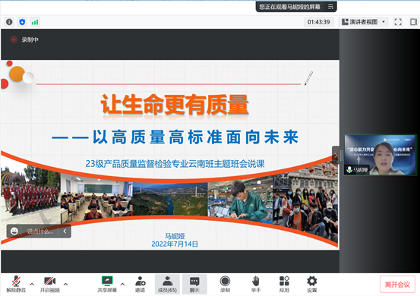The image size is (420, 296).
Task: Click the shared slide title 让生命更有质量
Action: click(x=175, y=105)
